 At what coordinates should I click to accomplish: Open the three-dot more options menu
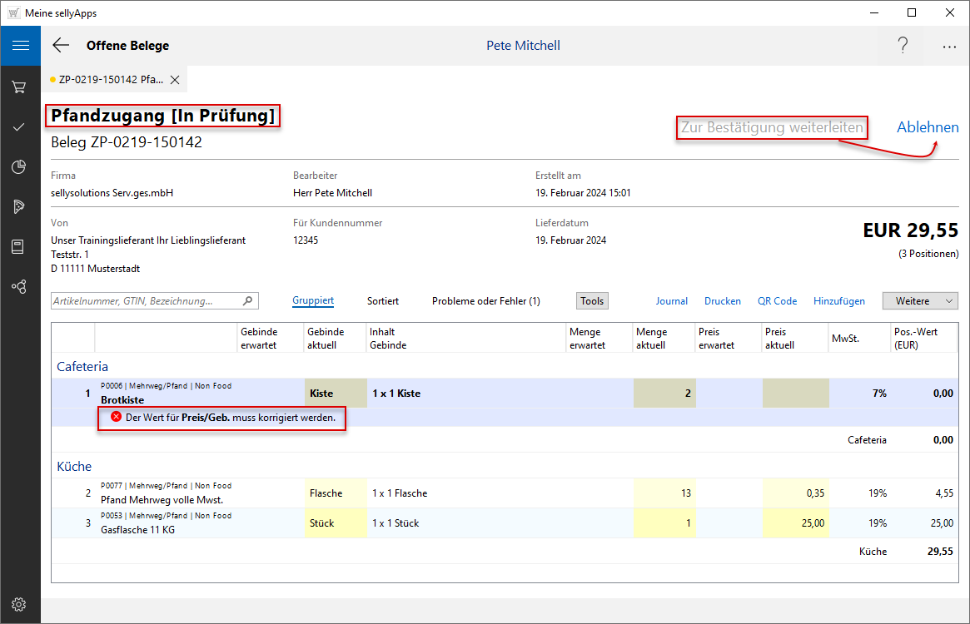tap(949, 47)
